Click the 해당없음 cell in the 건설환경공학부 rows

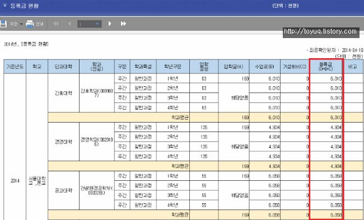click(x=234, y=195)
